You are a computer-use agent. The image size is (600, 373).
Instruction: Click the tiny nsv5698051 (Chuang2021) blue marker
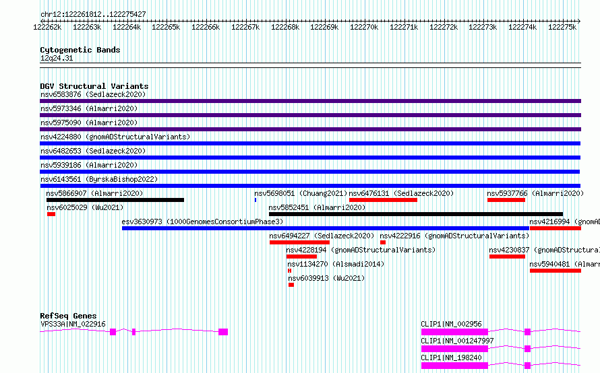[256, 200]
